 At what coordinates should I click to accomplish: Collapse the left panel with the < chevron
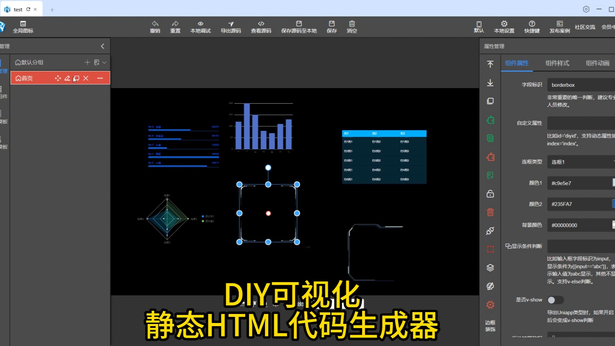pos(102,46)
